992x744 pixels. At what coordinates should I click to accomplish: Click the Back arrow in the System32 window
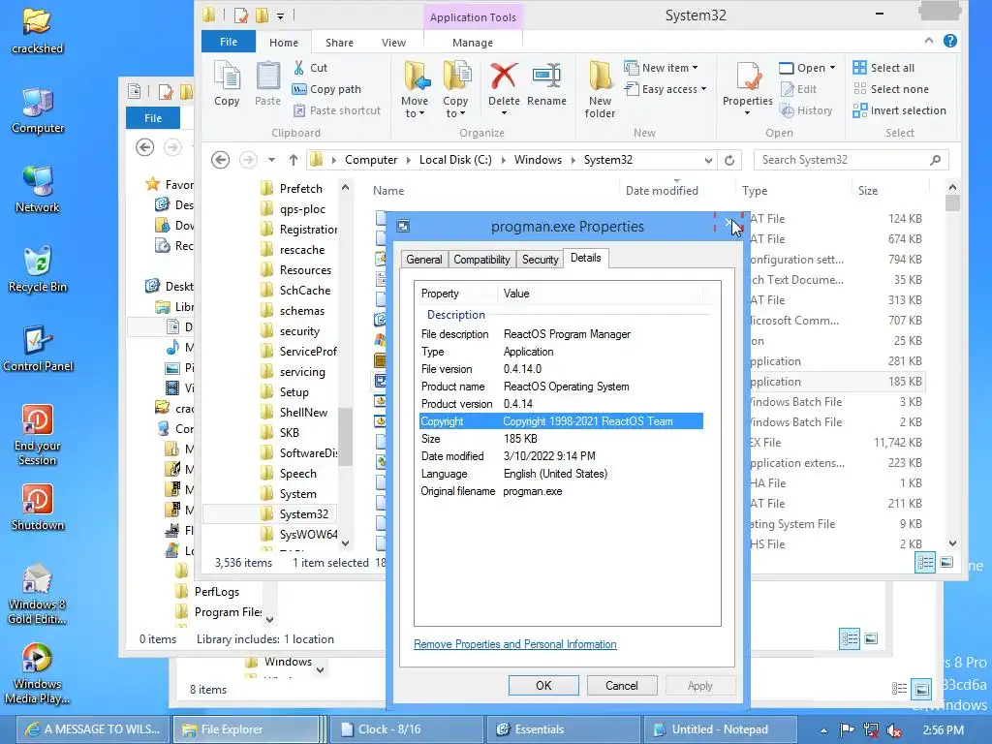pyautogui.click(x=220, y=160)
